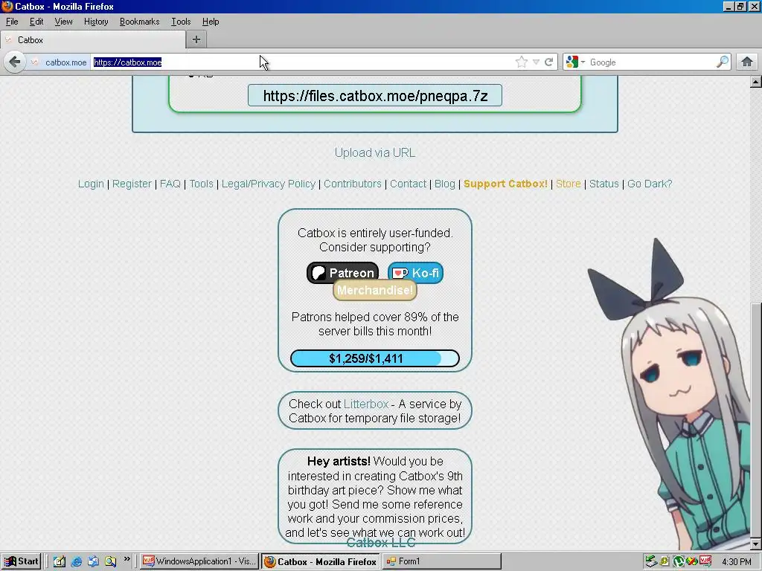Open the URL history dropdown arrow

(x=536, y=62)
